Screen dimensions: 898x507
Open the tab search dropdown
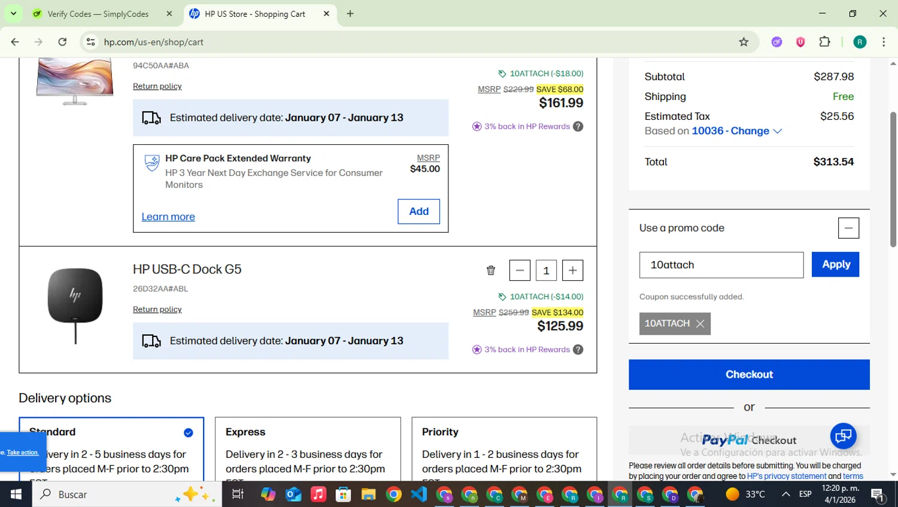(13, 13)
